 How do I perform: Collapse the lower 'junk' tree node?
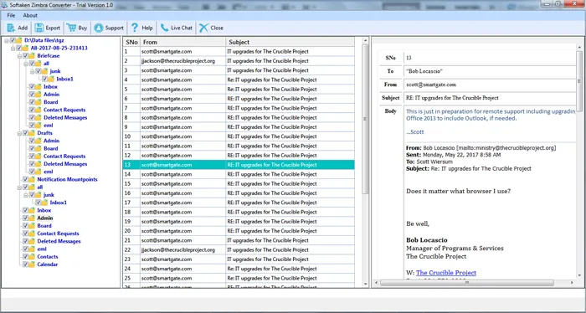26,195
